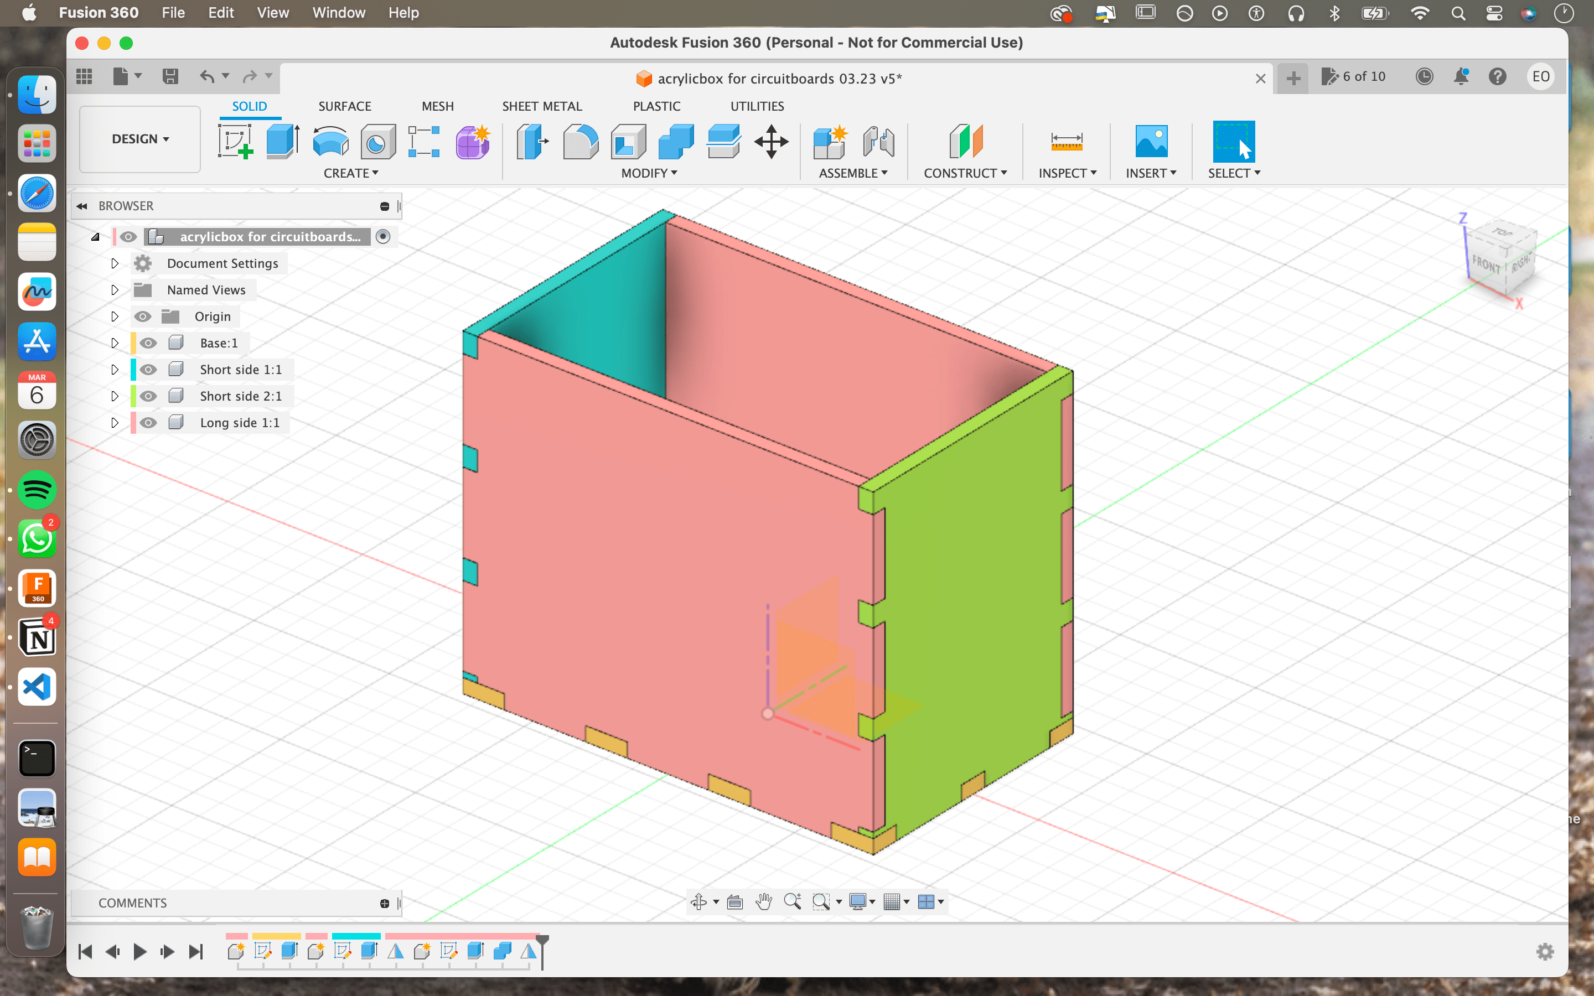Select the Extrude tool

tap(283, 142)
